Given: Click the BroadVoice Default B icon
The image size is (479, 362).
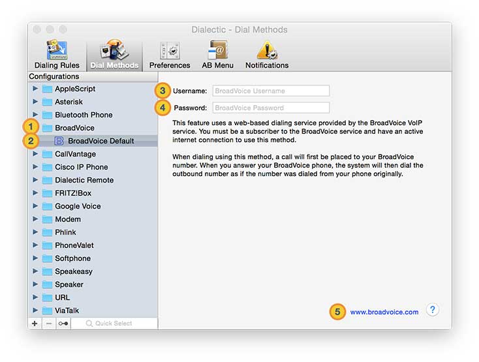Looking at the screenshot, I should click(x=59, y=141).
